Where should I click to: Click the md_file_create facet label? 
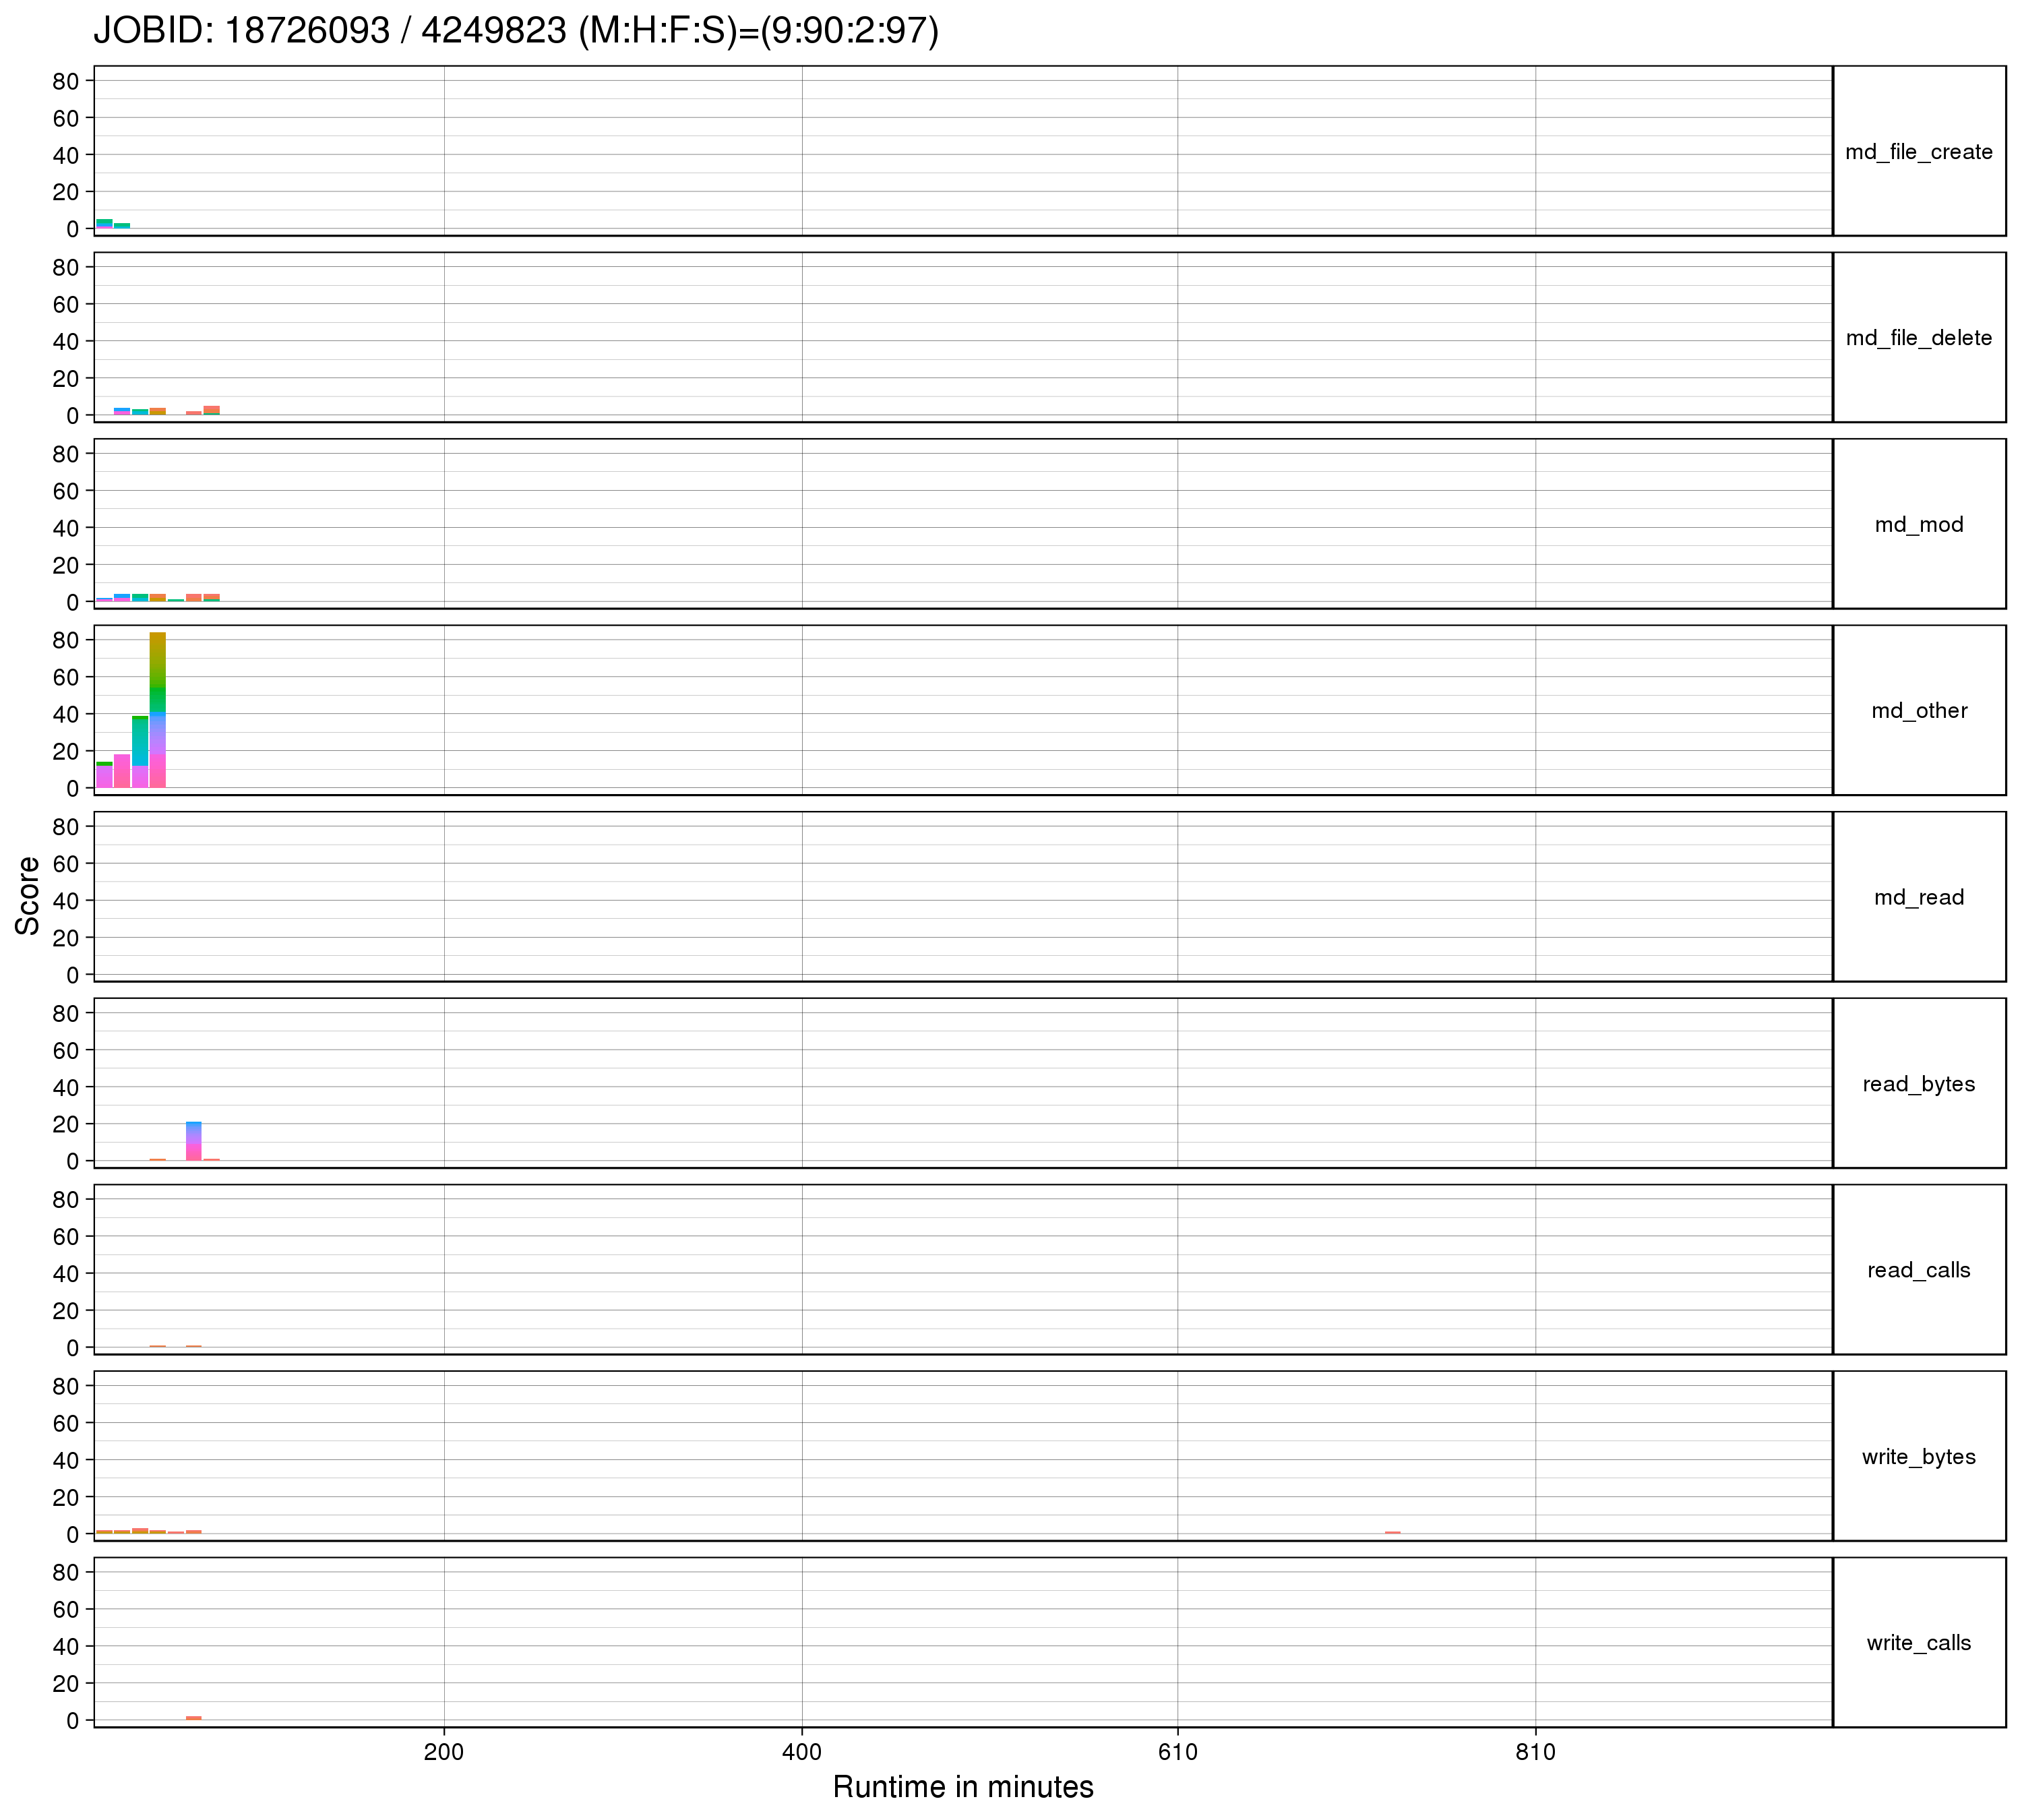pyautogui.click(x=1918, y=152)
